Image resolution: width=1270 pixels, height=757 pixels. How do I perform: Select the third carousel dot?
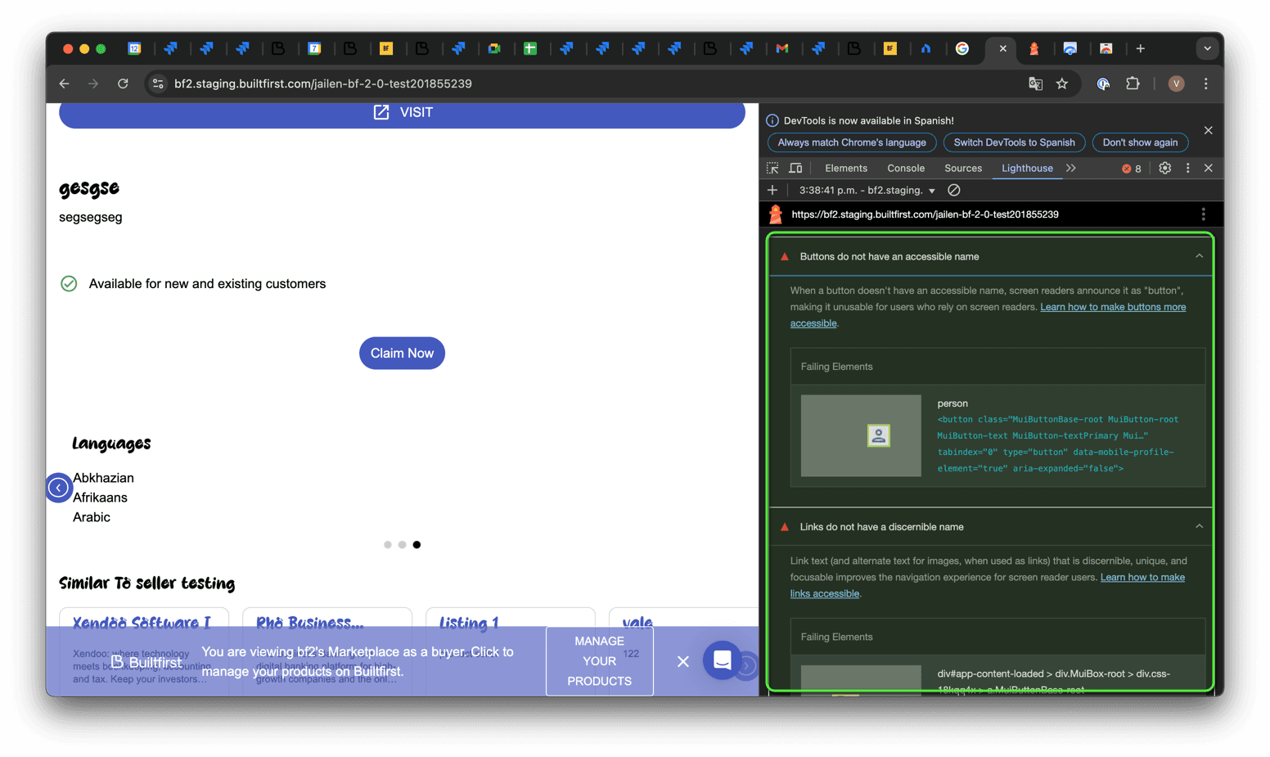point(417,545)
